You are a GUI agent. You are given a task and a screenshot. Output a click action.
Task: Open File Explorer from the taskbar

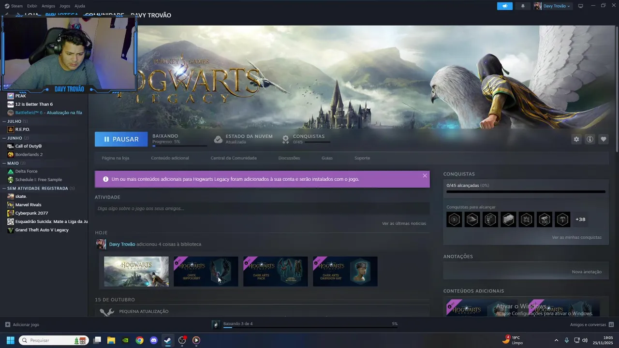coord(111,340)
